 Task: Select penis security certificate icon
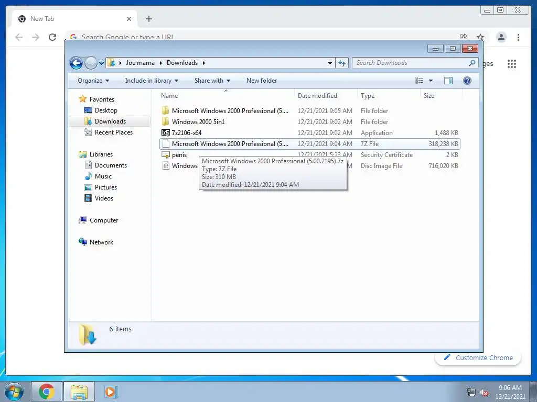165,155
